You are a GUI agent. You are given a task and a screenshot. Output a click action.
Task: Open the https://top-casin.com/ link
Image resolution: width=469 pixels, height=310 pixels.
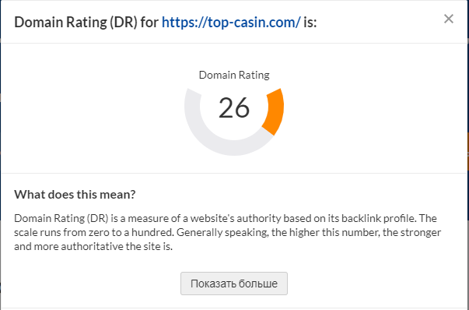tap(231, 23)
